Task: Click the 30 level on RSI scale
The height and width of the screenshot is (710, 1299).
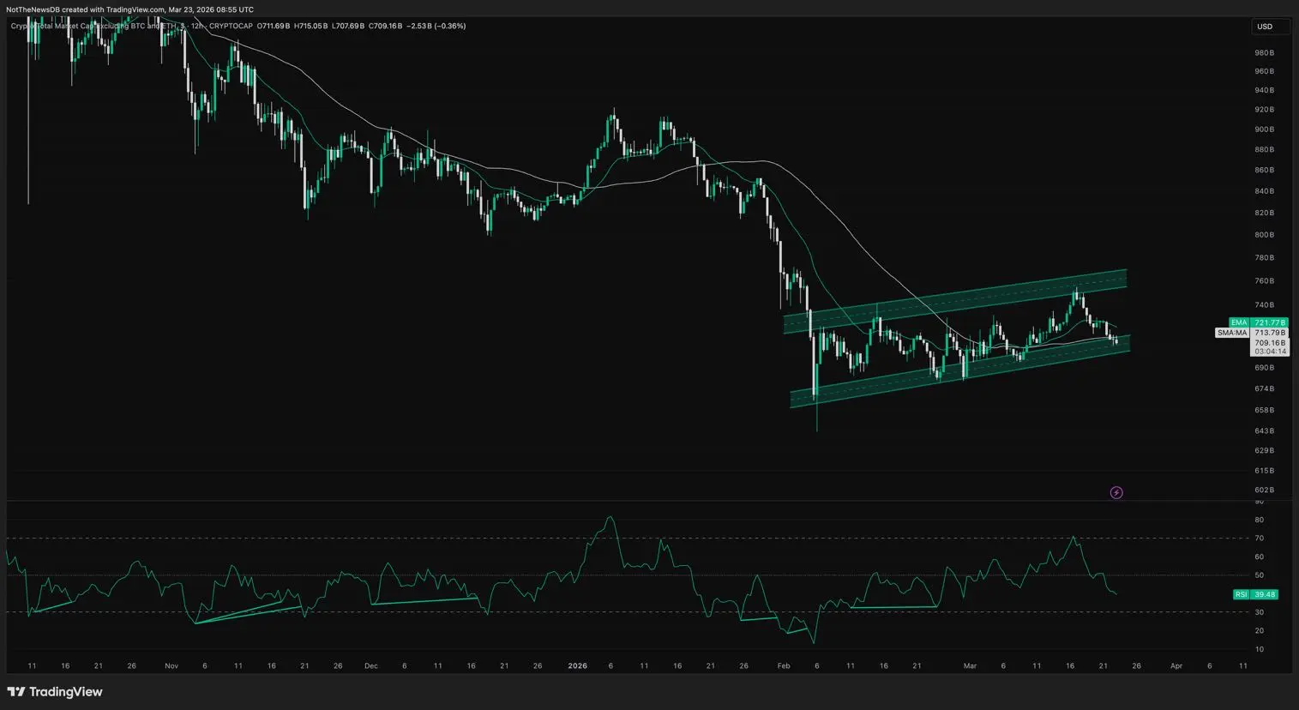Action: click(1259, 612)
